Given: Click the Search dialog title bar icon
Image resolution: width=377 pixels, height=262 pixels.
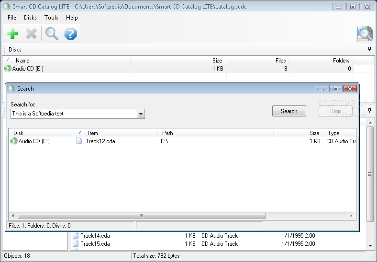Looking at the screenshot, I should pos(11,89).
